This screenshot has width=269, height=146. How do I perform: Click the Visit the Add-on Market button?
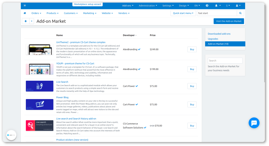coord(229,21)
